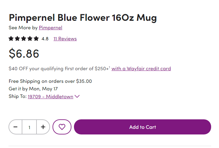Viewport: 219px width, 148px height.
Task: Click the fifth rating star
Action: [x=36, y=39]
